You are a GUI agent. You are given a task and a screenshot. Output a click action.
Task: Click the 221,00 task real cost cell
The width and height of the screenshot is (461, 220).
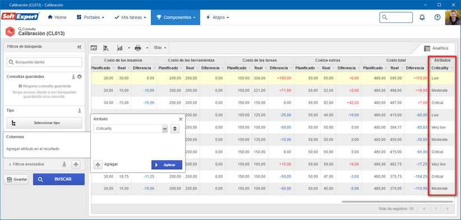(260, 91)
